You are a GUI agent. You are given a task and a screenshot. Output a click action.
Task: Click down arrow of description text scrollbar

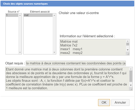click(131, 85)
